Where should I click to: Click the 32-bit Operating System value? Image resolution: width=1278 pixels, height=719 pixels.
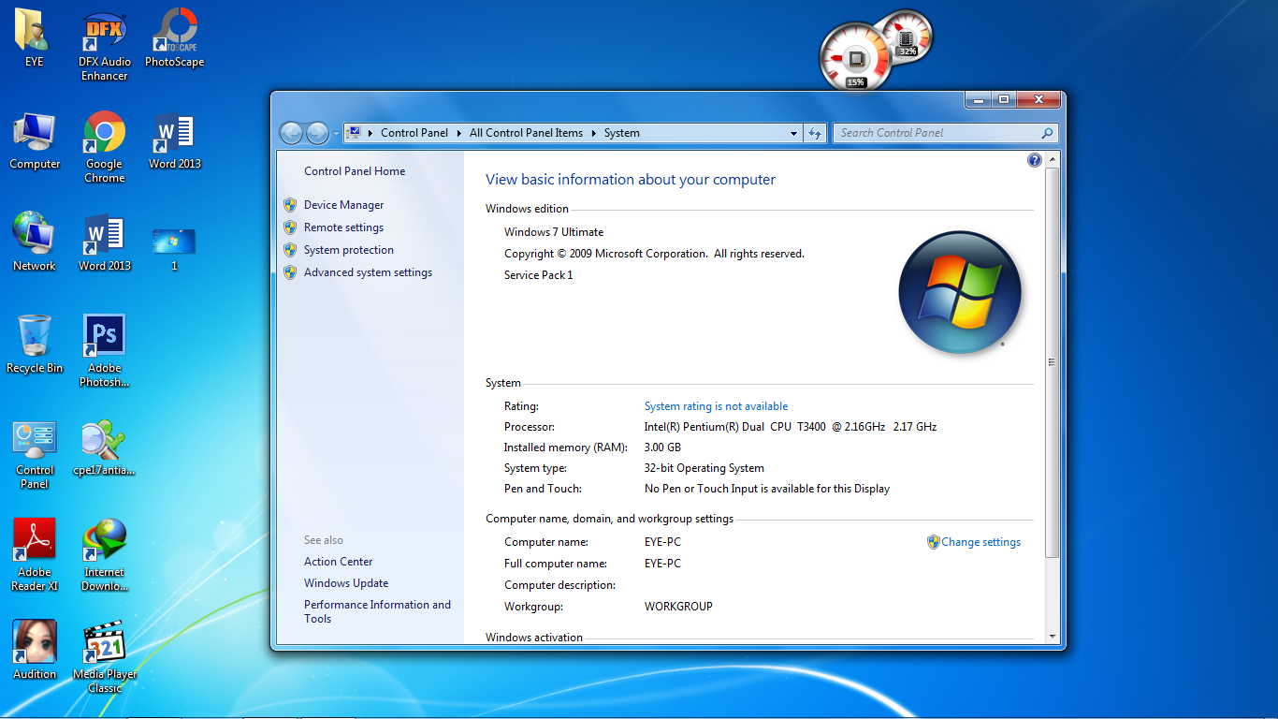704,468
